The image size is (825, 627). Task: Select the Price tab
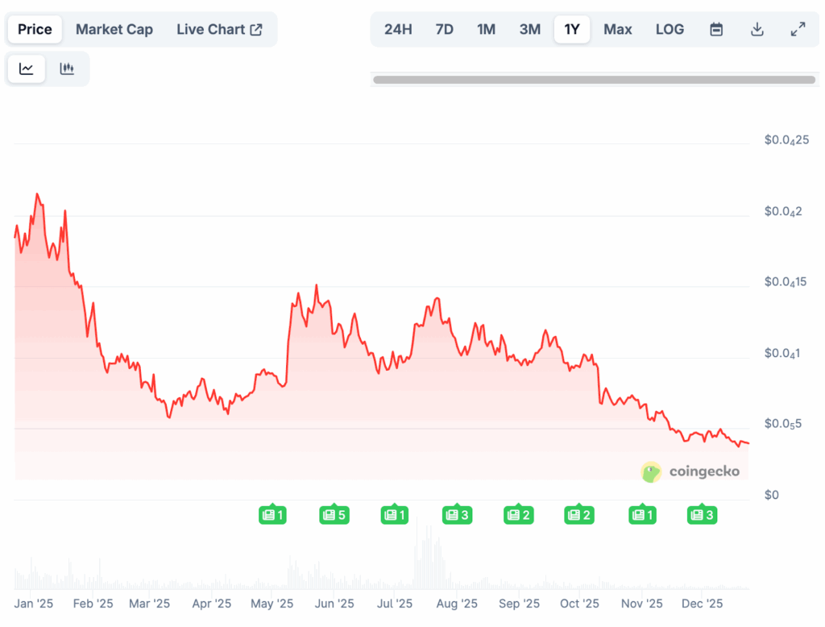click(35, 29)
